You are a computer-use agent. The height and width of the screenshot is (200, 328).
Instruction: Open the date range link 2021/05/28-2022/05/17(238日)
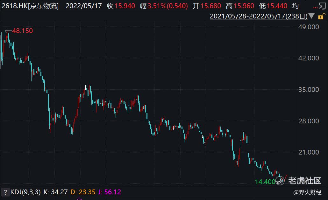click(259, 16)
